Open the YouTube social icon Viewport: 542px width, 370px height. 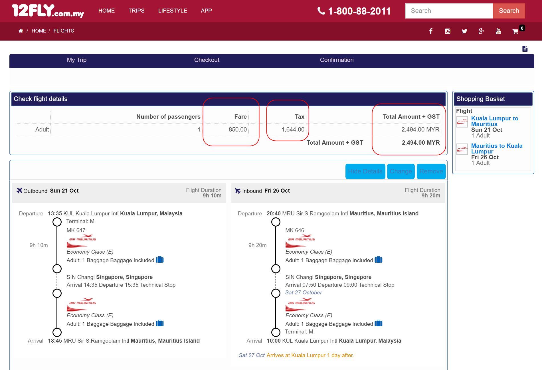coord(498,31)
